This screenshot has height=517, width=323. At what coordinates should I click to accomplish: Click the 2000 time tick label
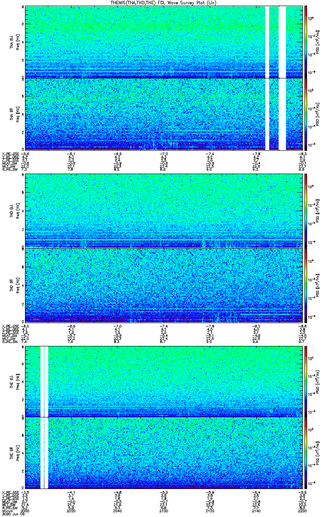[25, 511]
